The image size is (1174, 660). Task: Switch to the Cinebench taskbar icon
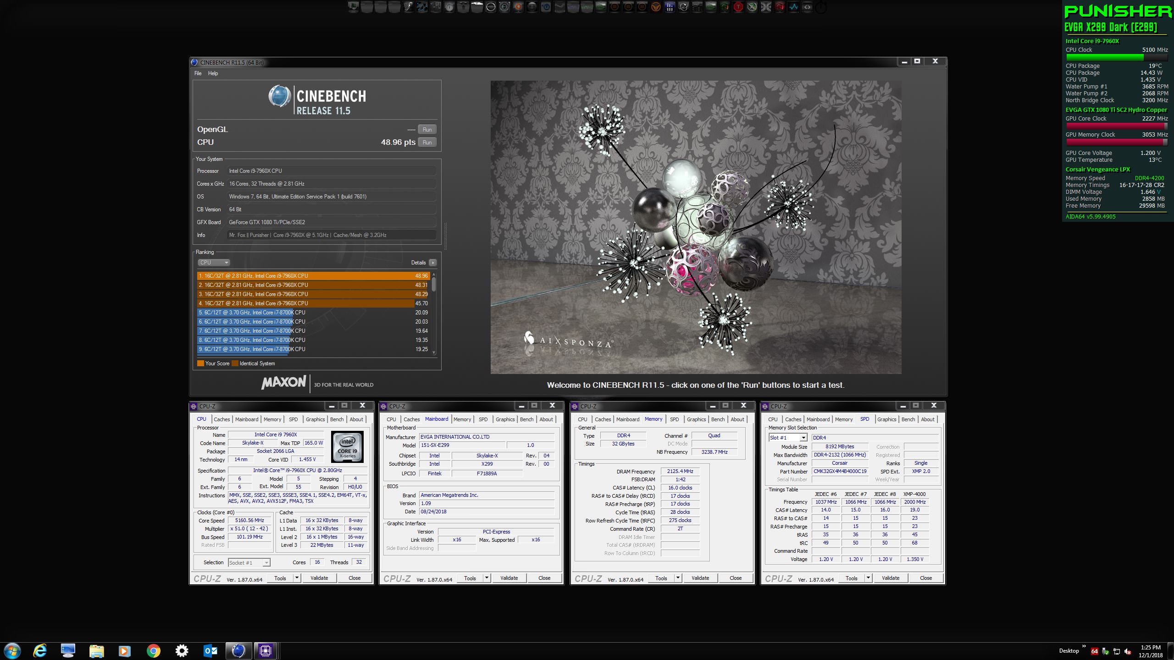click(x=238, y=650)
